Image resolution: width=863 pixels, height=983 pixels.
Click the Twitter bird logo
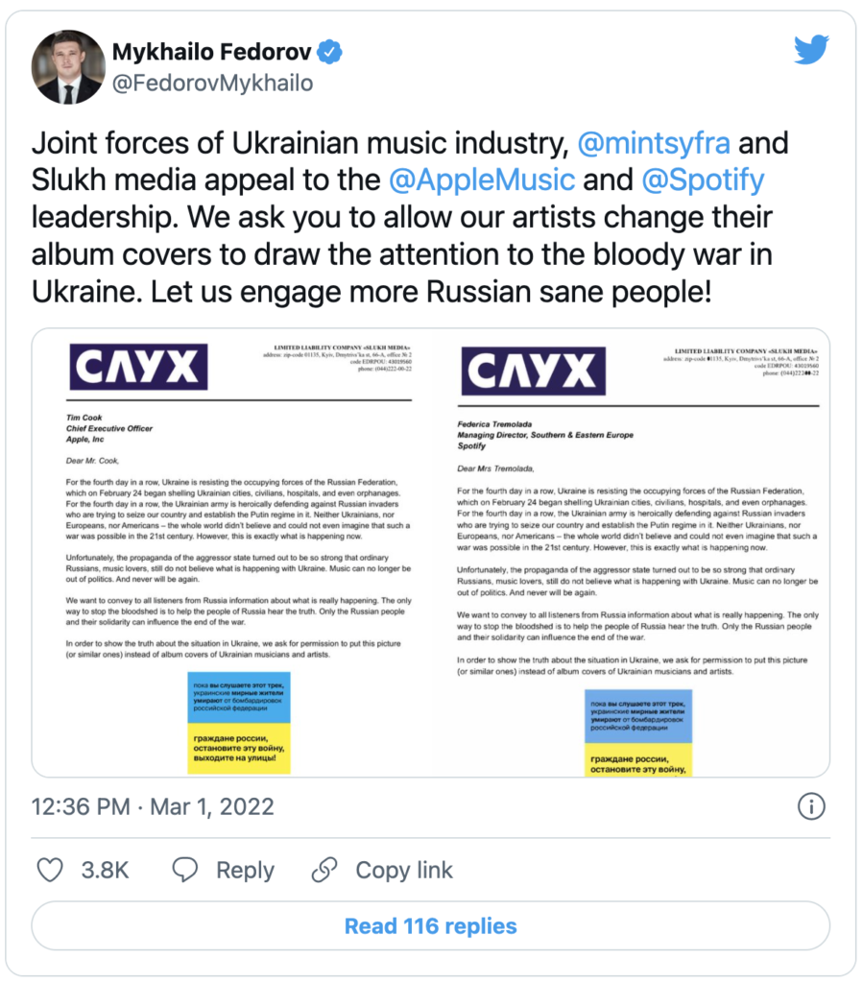pyautogui.click(x=810, y=50)
